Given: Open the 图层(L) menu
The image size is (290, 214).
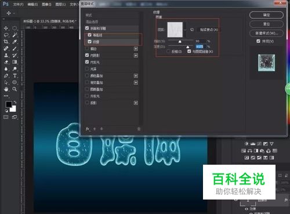Looking at the screenshot, I should [60, 4].
